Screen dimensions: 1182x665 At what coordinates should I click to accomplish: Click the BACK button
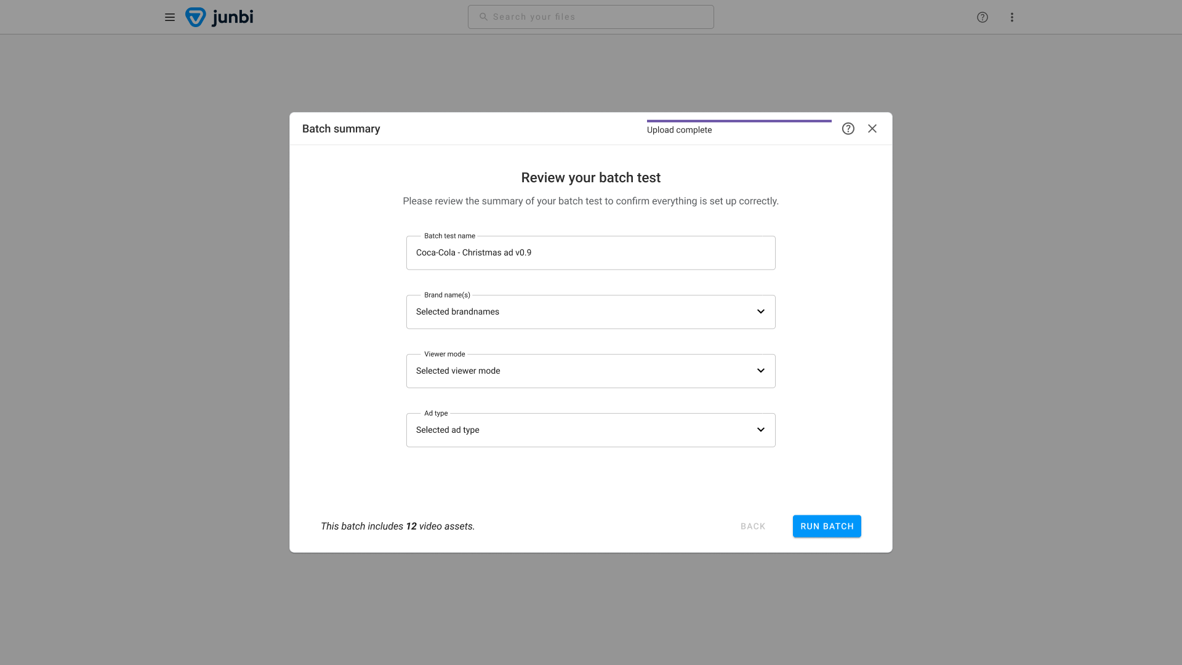coord(753,526)
